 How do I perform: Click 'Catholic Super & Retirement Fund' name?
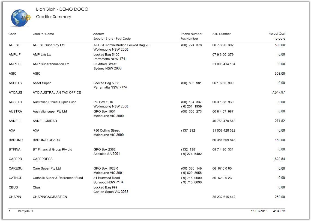[58, 178]
